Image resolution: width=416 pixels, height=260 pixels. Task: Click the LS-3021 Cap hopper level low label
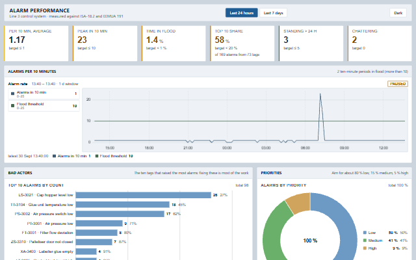[x=45, y=195]
